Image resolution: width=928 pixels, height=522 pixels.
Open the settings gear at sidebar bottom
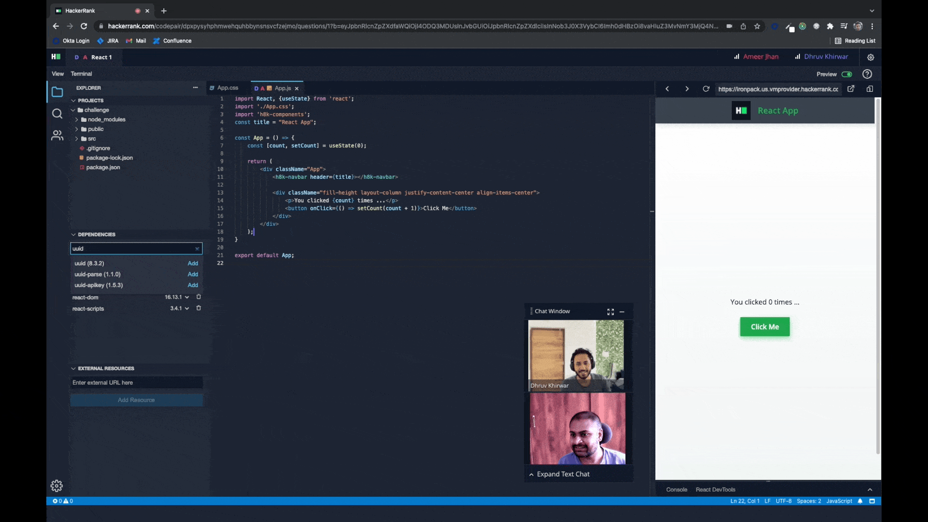(57, 486)
